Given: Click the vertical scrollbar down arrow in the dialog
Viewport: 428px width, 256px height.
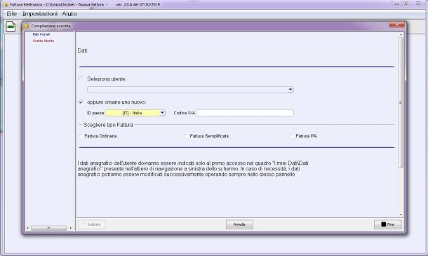Looking at the screenshot, I should point(401,215).
